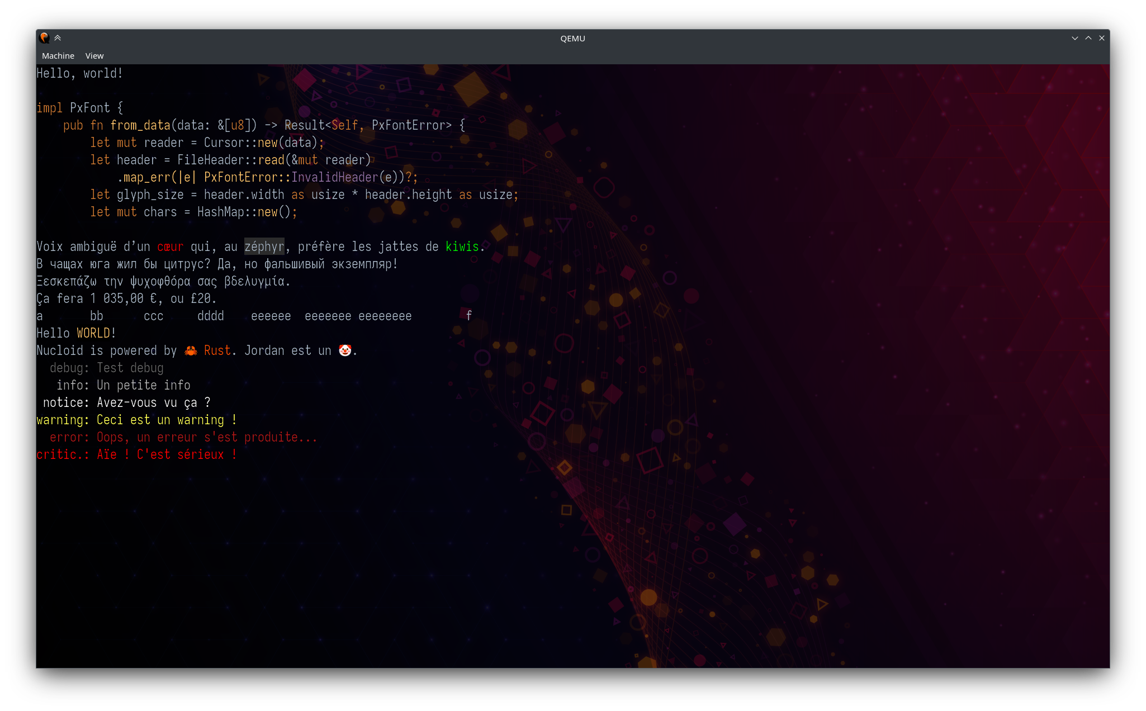This screenshot has height=711, width=1146.
Task: Click the clown emoji after 'est un'
Action: click(345, 350)
